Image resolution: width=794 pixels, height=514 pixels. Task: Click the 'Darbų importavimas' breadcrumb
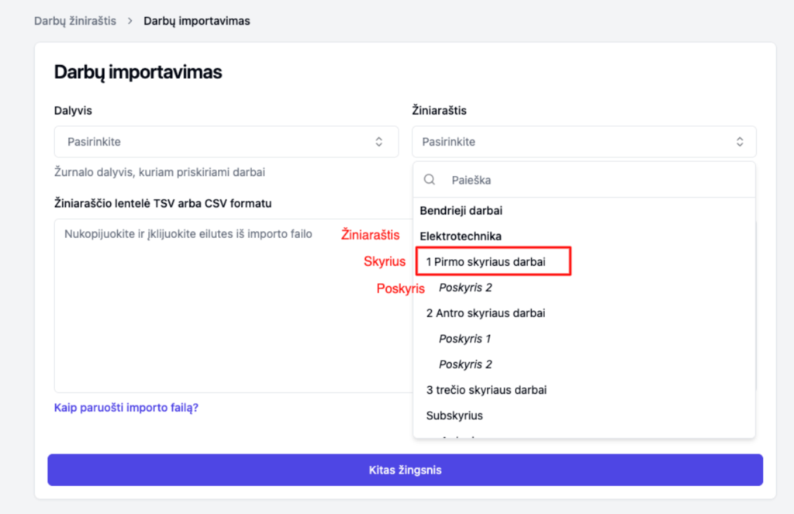click(x=197, y=21)
